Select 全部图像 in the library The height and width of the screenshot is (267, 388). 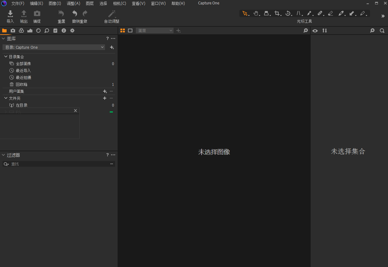click(x=23, y=64)
